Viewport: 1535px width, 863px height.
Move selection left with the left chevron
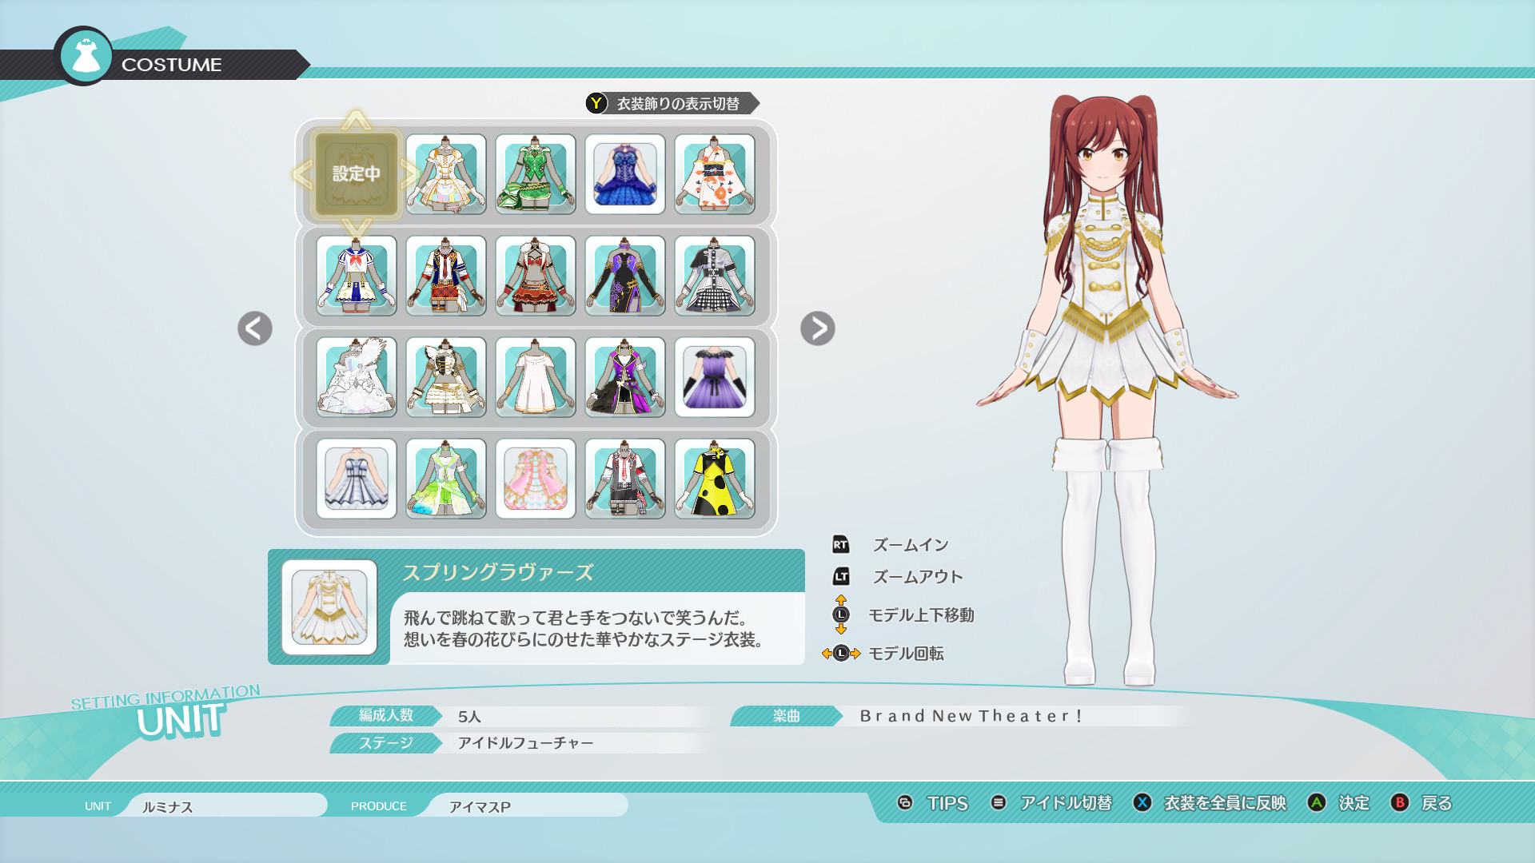[x=302, y=174]
